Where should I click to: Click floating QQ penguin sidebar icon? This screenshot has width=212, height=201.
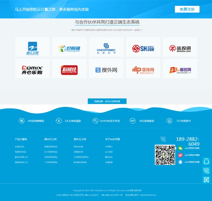[x=206, y=161]
